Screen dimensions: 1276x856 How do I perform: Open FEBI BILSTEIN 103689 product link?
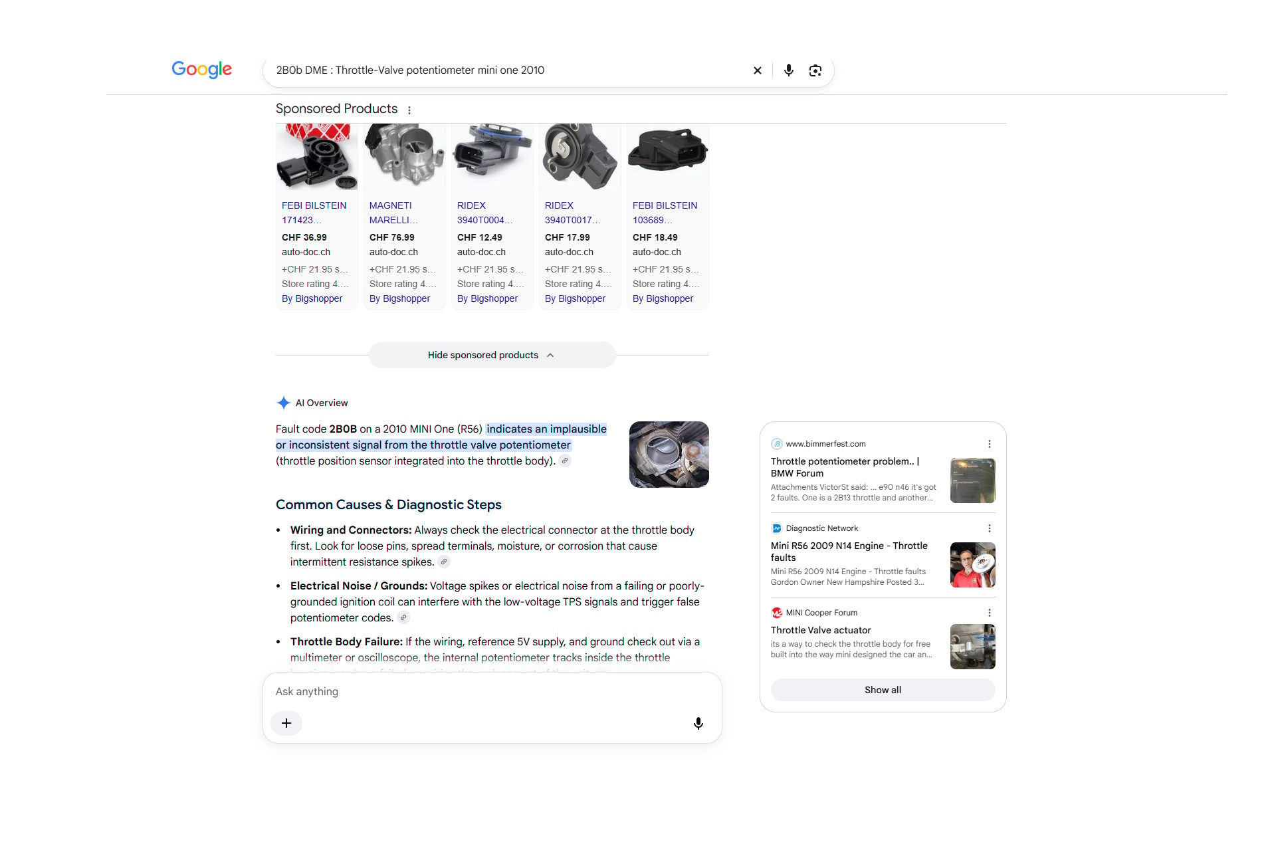coord(665,213)
